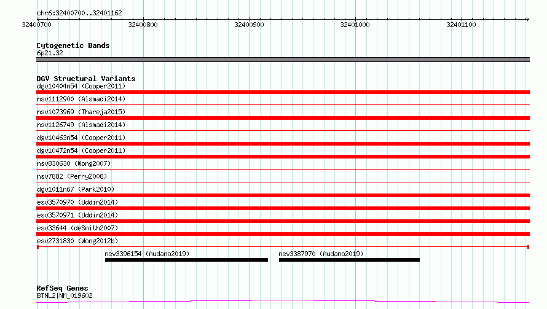Select variant nsv3387970 (Audano2019) label
Viewport: 547px width, 309px height.
pos(321,254)
